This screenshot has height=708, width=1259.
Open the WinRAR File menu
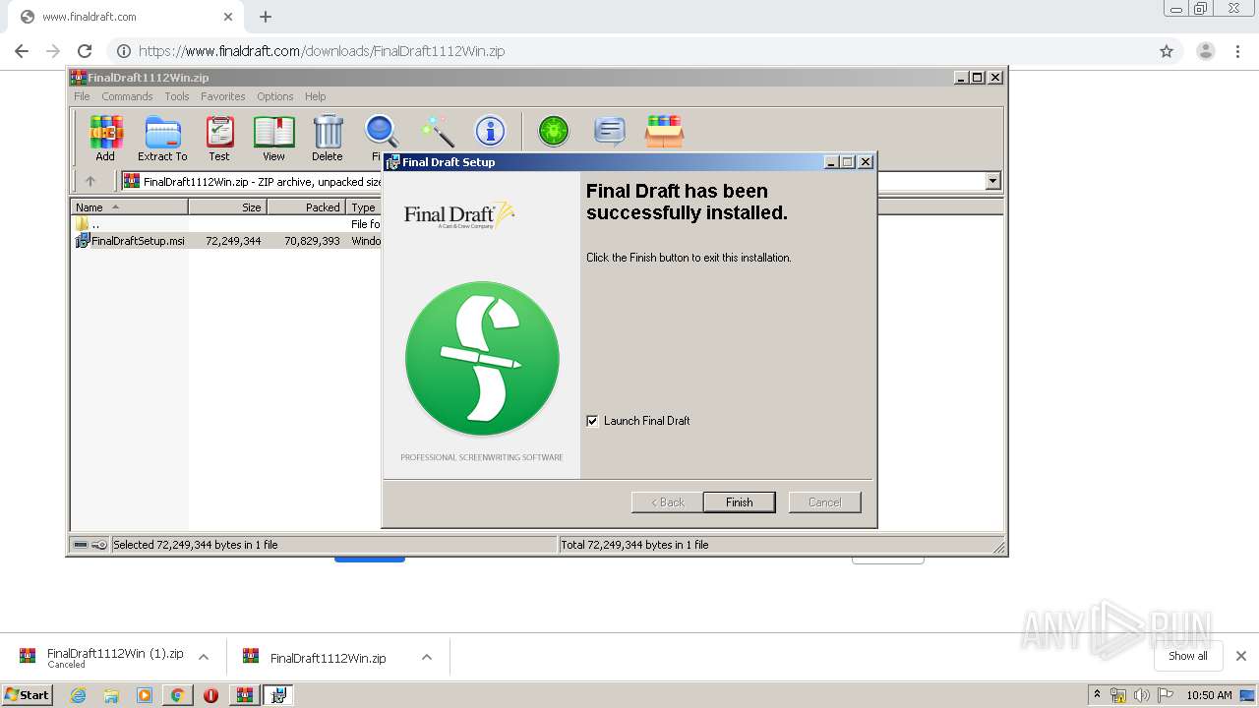82,96
